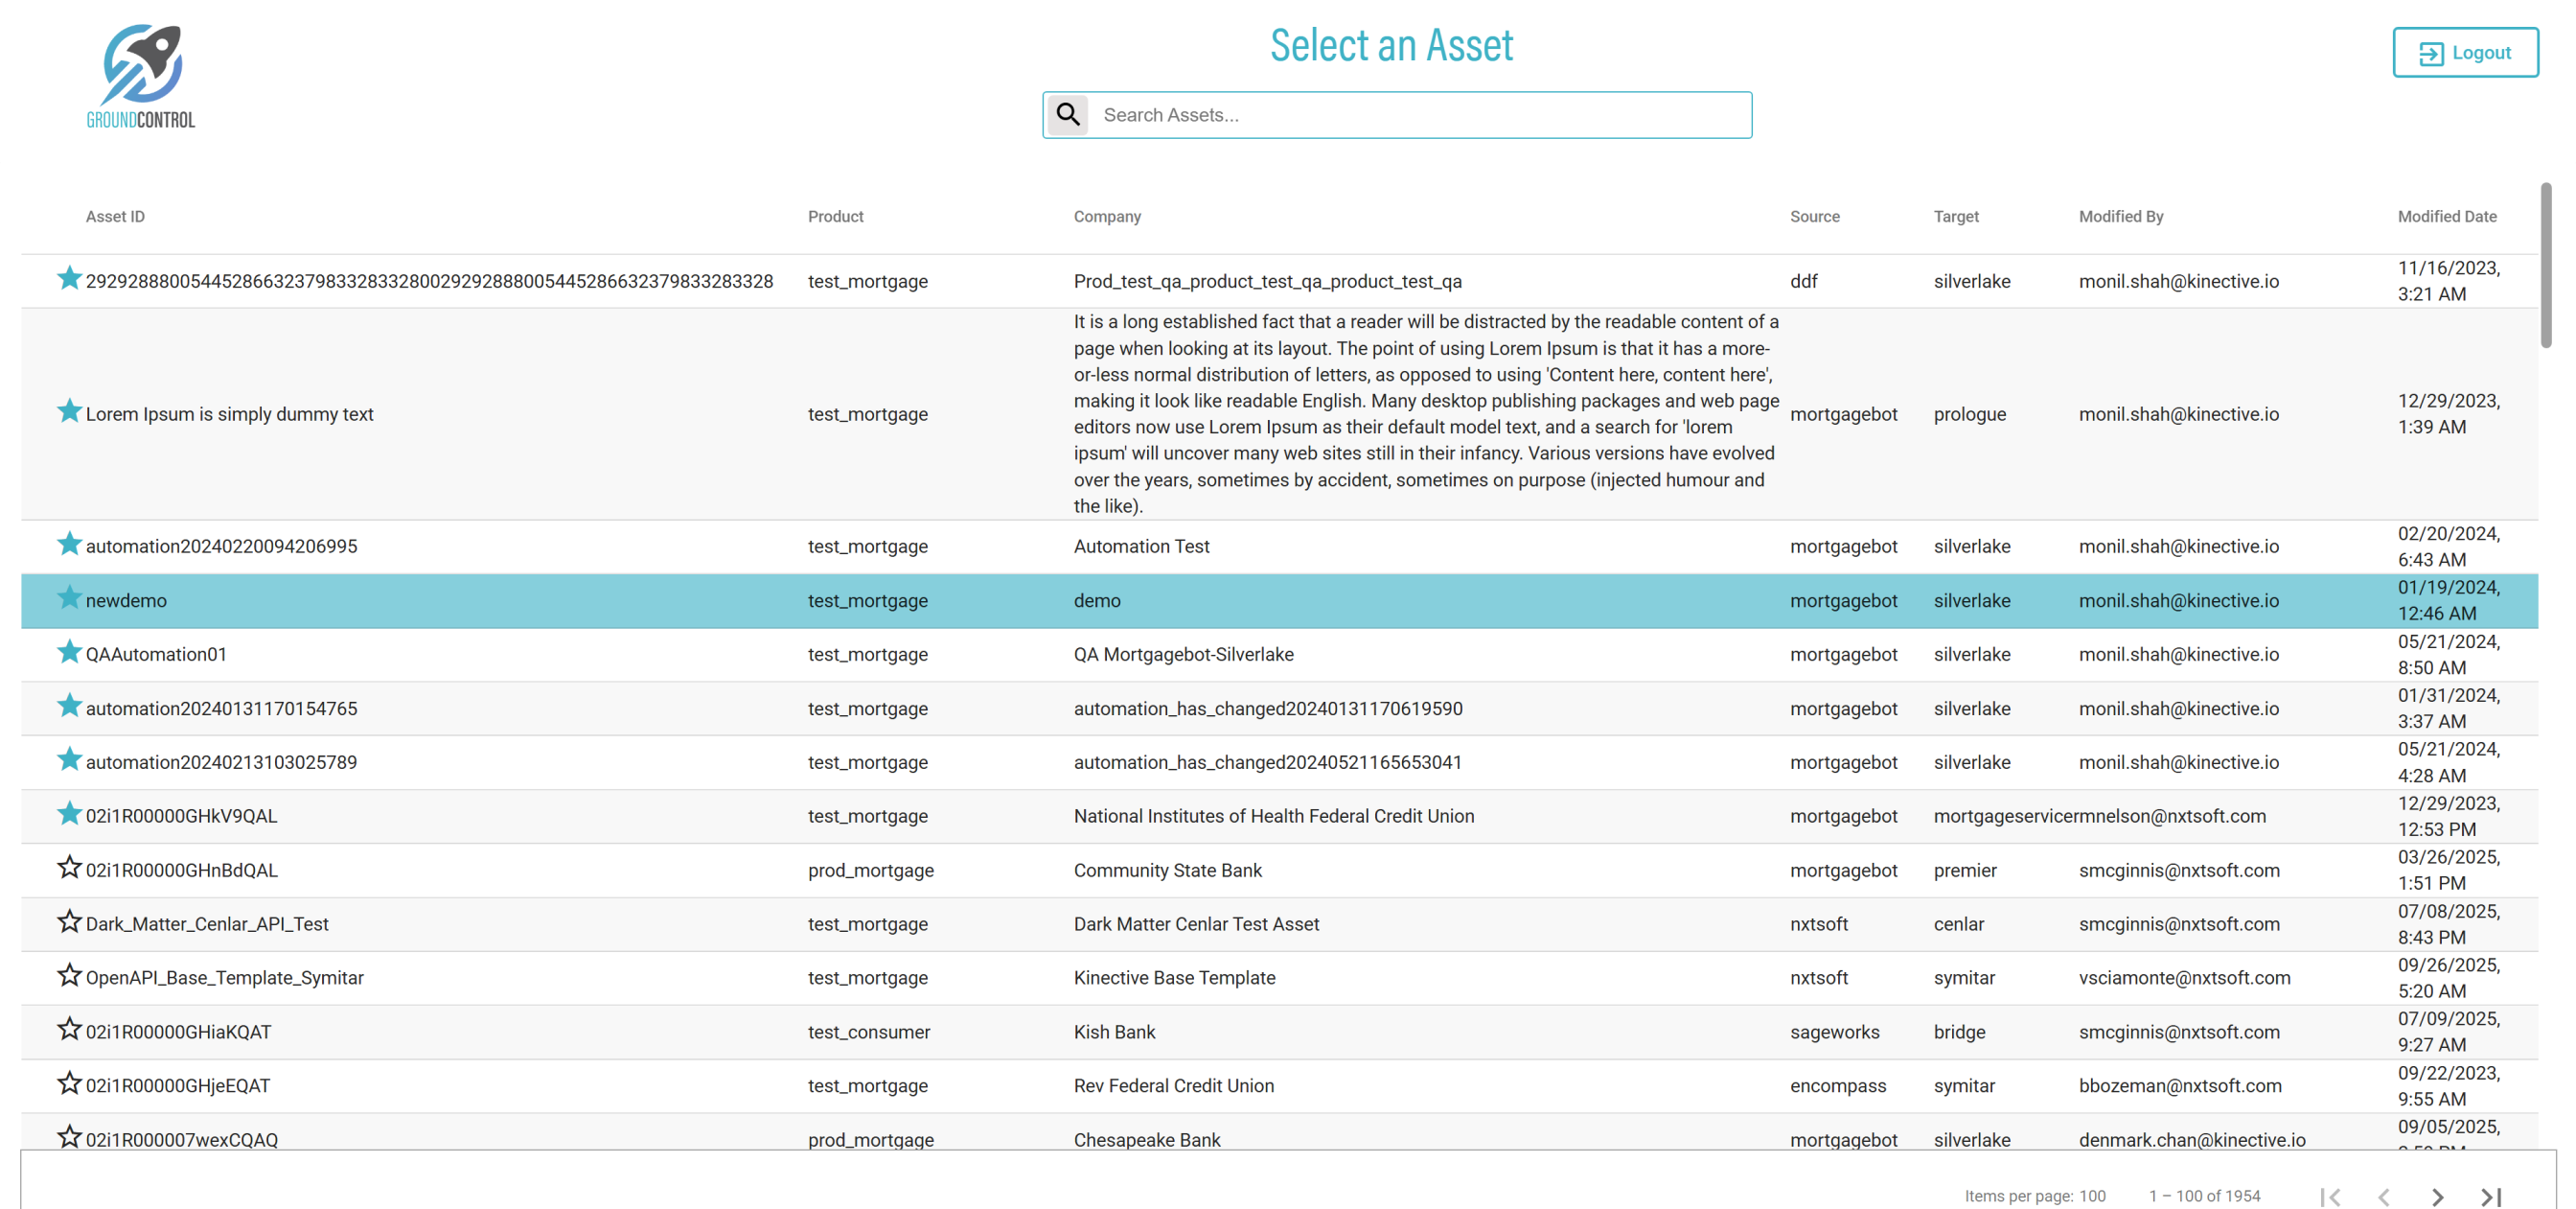Viewport: 2576px width, 1209px height.
Task: Focus the Search Assets input field
Action: 1420,115
